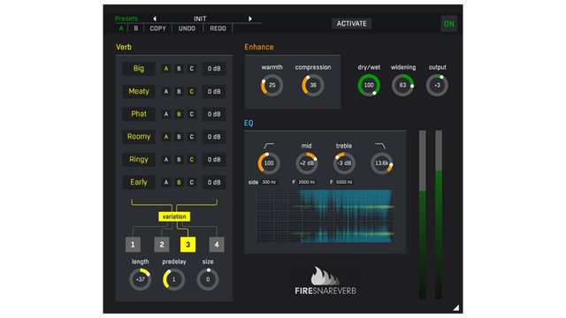Viewport: 566px width, 318px height.
Task: Click the Big layer 0 dB gain field
Action: pos(214,69)
